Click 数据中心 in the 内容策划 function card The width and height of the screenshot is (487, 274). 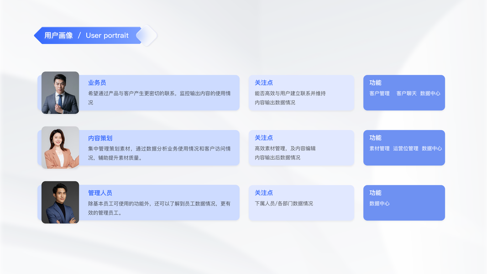(x=432, y=148)
